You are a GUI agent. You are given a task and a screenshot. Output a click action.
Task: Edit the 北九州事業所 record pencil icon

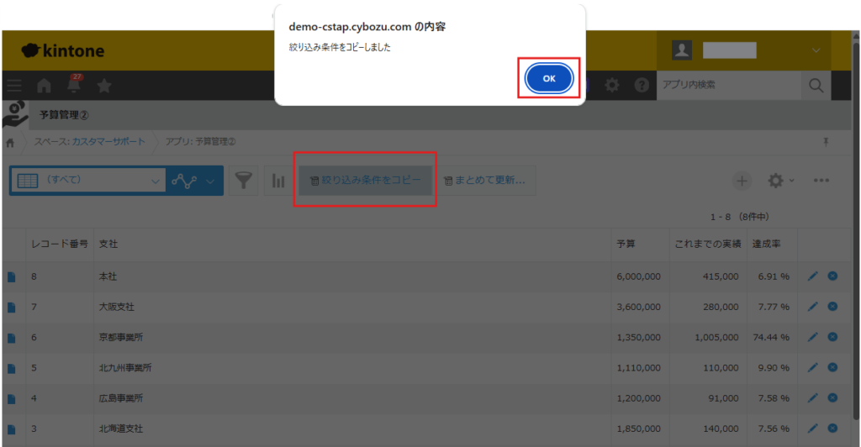pyautogui.click(x=813, y=367)
